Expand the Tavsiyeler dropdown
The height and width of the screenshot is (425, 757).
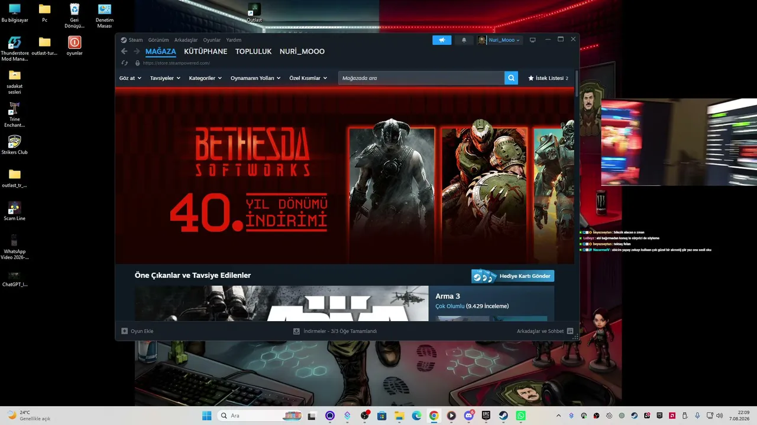(x=165, y=78)
